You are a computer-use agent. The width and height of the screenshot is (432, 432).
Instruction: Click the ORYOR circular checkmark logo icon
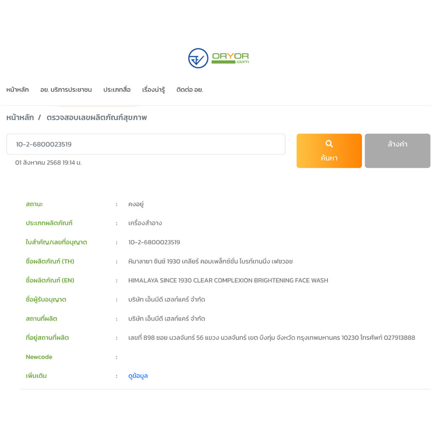point(198,58)
